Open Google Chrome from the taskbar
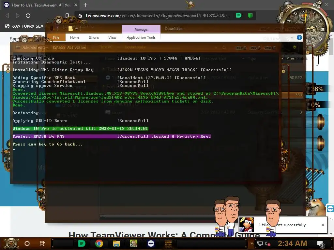The image size is (334, 250). (99, 243)
